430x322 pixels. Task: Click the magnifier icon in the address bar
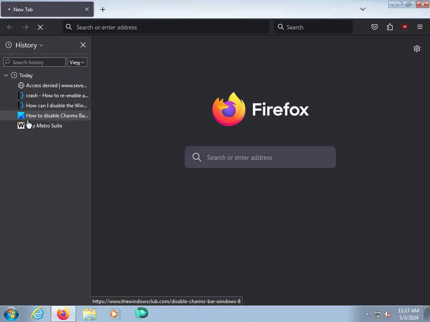coord(69,27)
